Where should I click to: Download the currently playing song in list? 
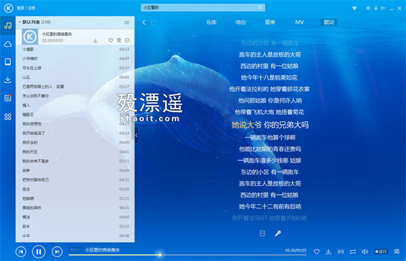pyautogui.click(x=95, y=40)
